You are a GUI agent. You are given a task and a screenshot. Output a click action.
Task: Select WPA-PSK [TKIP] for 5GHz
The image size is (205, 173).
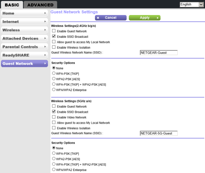[x=54, y=153]
